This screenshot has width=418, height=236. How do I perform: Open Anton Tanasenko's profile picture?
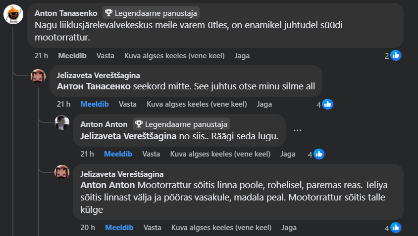pyautogui.click(x=13, y=15)
